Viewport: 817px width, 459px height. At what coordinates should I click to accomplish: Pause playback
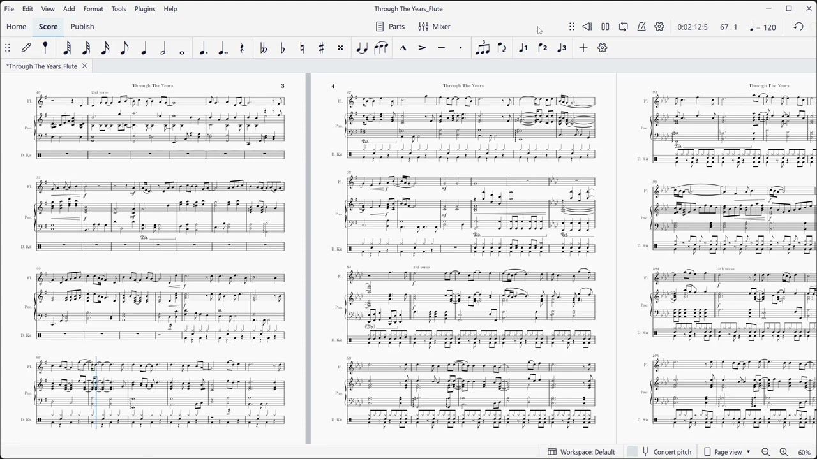click(x=605, y=27)
